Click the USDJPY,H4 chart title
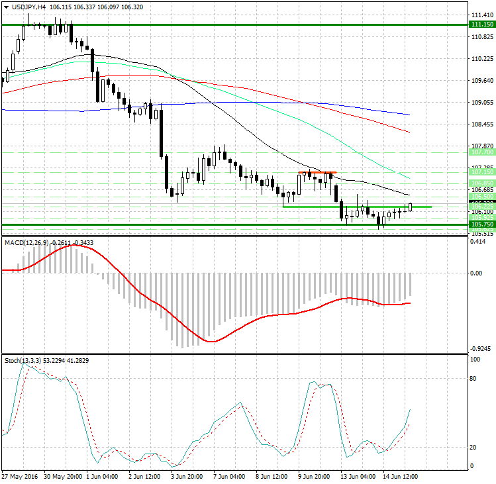 pos(28,7)
